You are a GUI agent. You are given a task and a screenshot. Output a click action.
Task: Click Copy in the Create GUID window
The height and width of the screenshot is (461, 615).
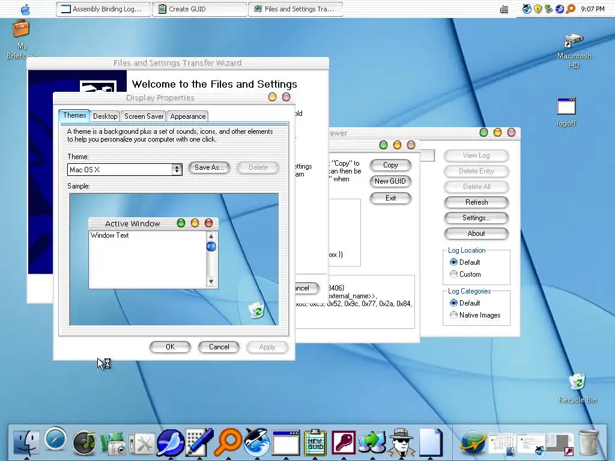(x=390, y=165)
